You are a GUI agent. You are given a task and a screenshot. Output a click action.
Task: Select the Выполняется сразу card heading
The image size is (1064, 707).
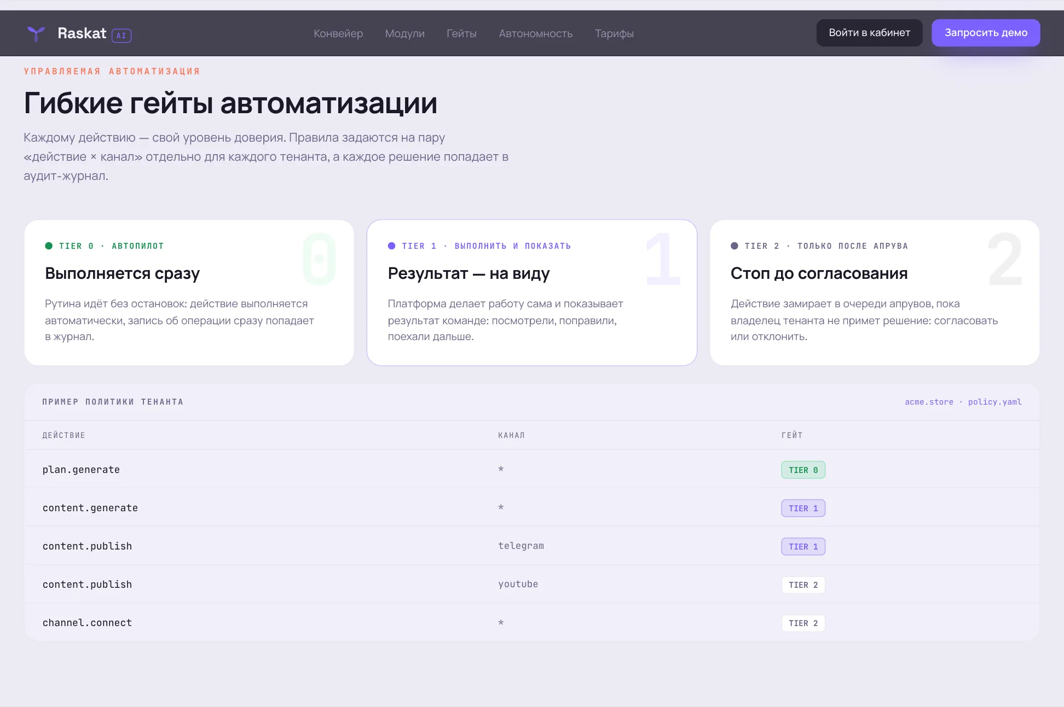[x=123, y=273]
